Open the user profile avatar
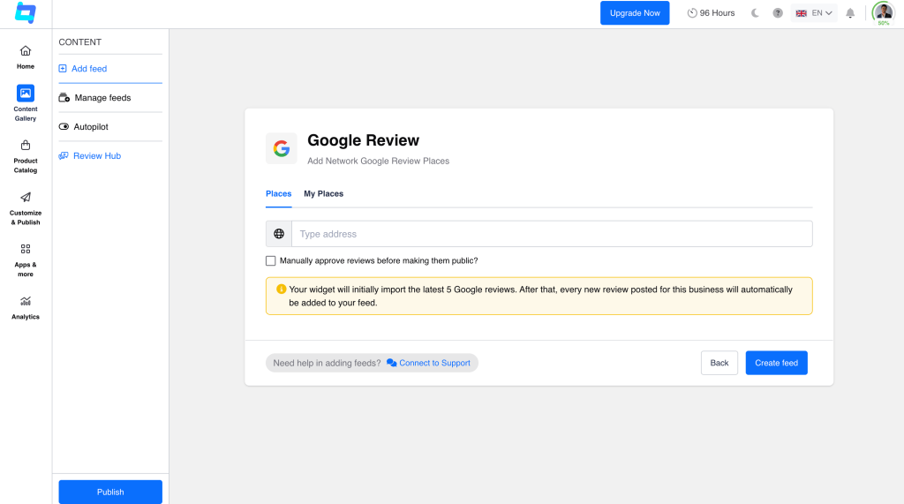 [x=883, y=12]
